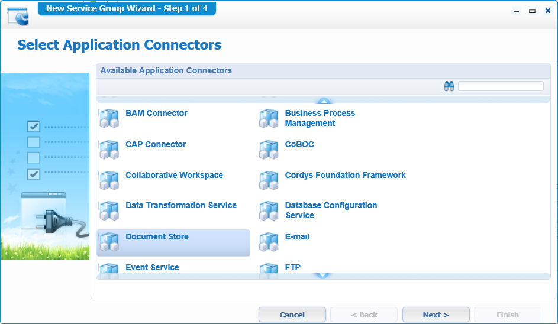558x324 pixels.
Task: Choose the Event Service label
Action: 152,267
